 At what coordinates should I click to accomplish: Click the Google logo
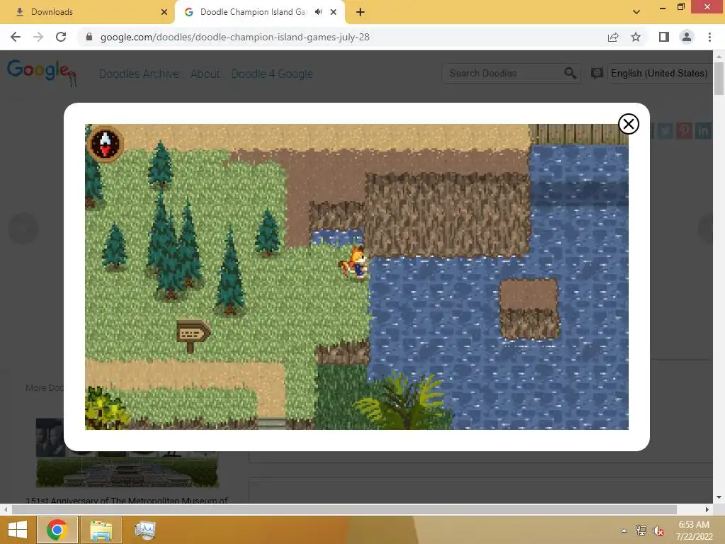point(42,73)
